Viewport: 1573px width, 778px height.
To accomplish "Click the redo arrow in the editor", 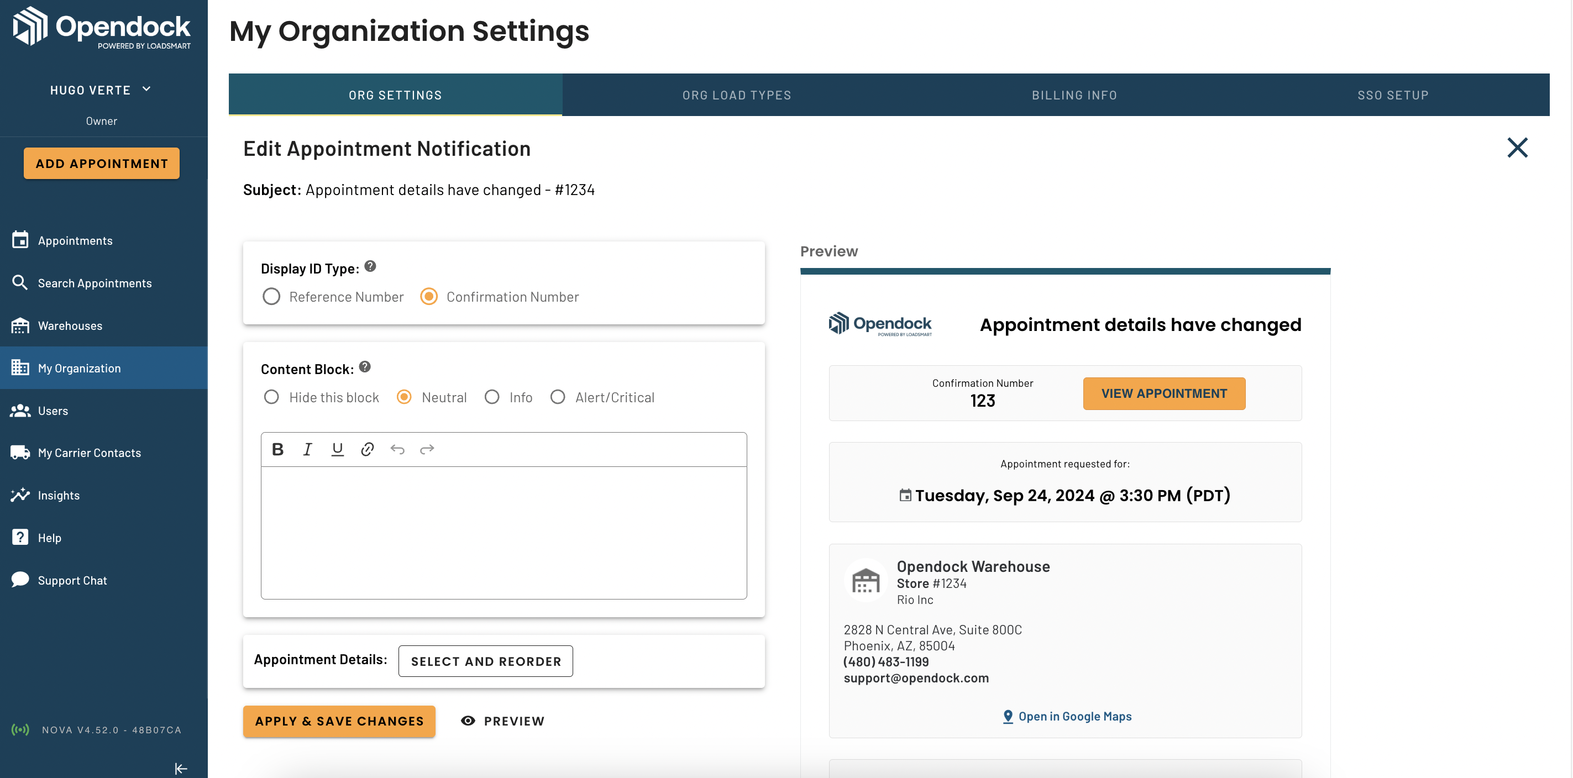I will (x=427, y=449).
